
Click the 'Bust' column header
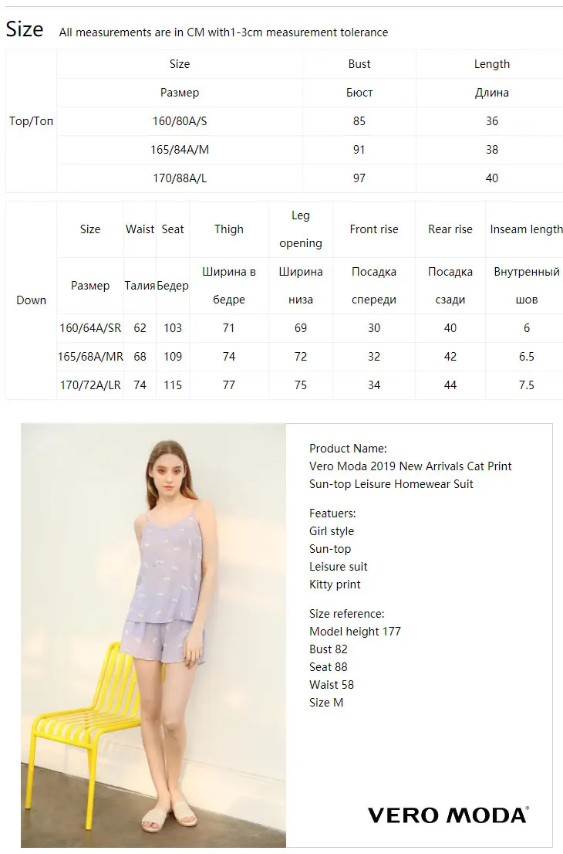(x=359, y=64)
